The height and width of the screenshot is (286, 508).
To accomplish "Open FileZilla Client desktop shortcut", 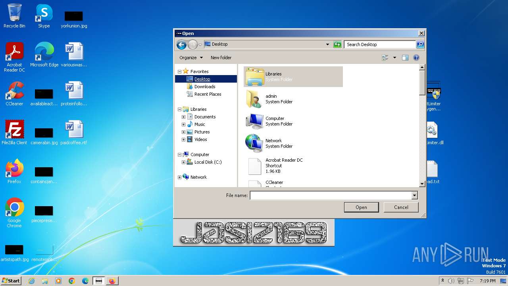I will click(14, 133).
